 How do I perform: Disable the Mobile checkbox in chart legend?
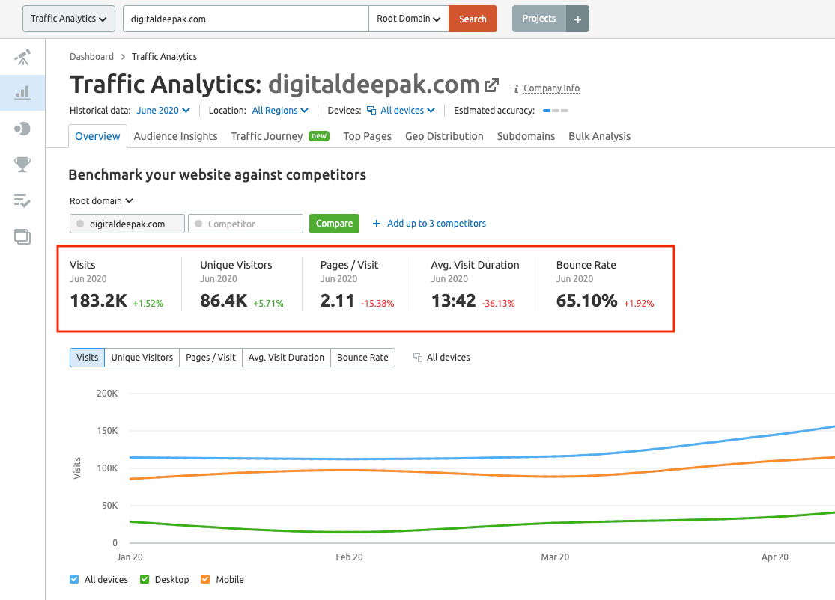point(204,579)
